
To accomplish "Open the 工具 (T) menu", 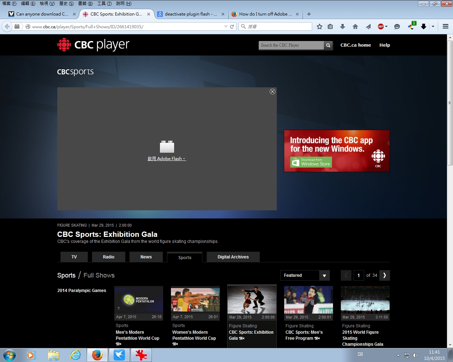I will (x=104, y=4).
